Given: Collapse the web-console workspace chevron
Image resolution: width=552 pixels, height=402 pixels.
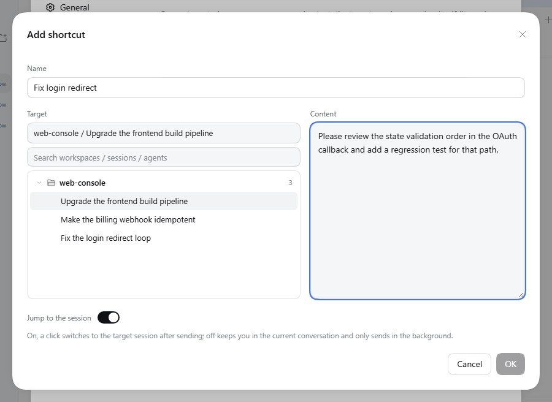Looking at the screenshot, I should tap(39, 183).
